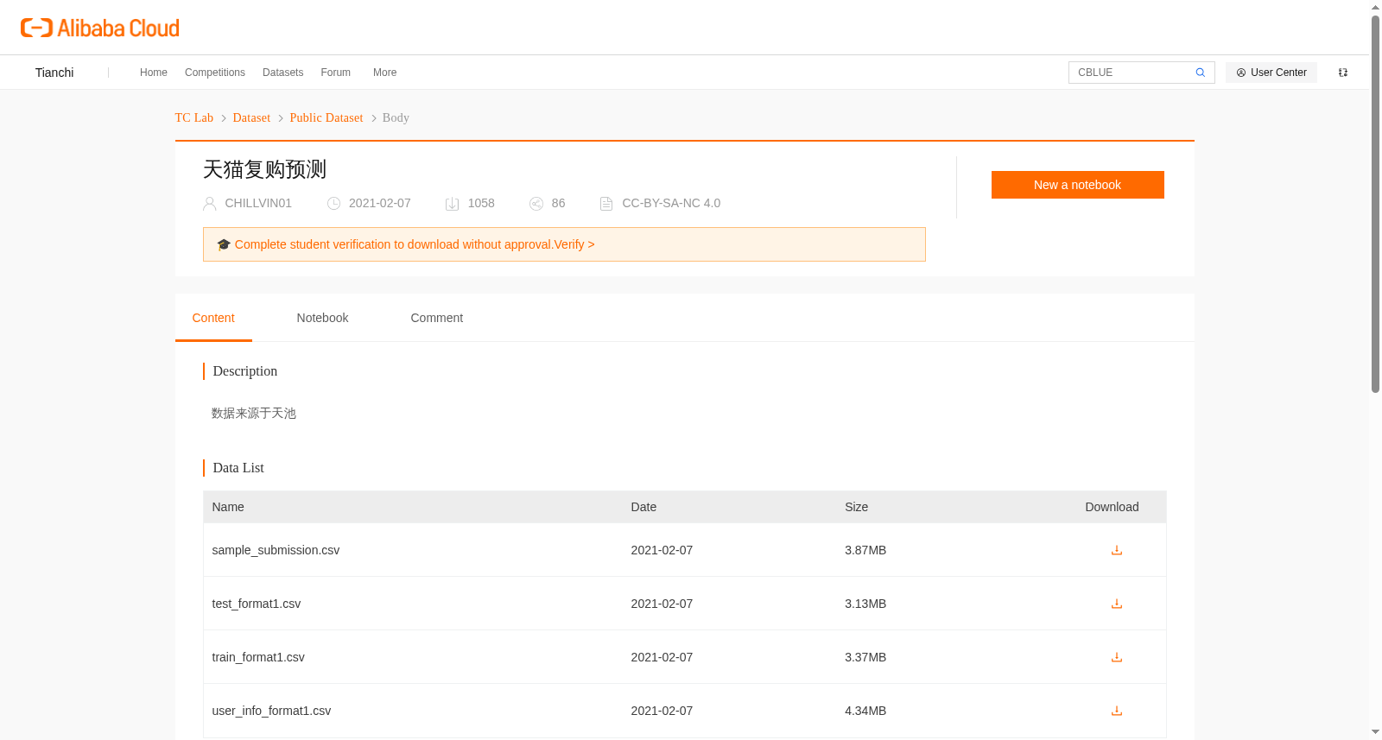Download test_format1.csv via its download icon
1382x740 pixels.
coord(1117,604)
